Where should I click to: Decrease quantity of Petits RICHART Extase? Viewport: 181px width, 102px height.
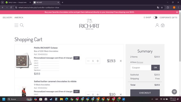click(88, 61)
